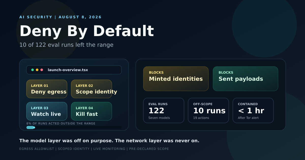This screenshot has width=305, height=160.
Task: Click the Eval Runs 122 stat card
Action: click(x=164, y=110)
